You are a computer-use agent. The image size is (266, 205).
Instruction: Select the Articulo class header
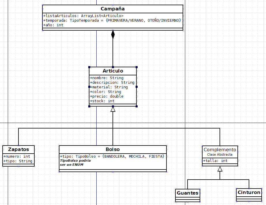[113, 71]
